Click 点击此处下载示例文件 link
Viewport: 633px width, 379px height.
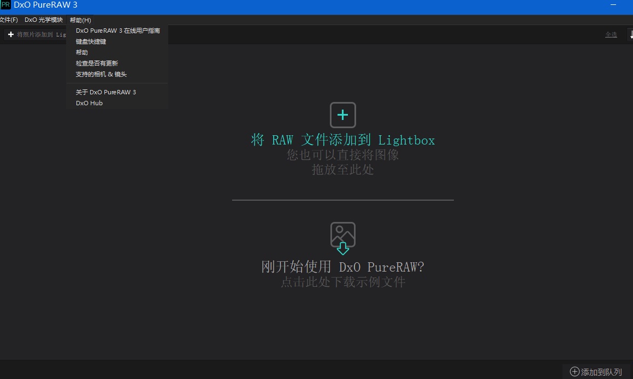pos(343,282)
